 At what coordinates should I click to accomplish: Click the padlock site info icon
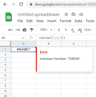pyautogui.click(x=31, y=4)
